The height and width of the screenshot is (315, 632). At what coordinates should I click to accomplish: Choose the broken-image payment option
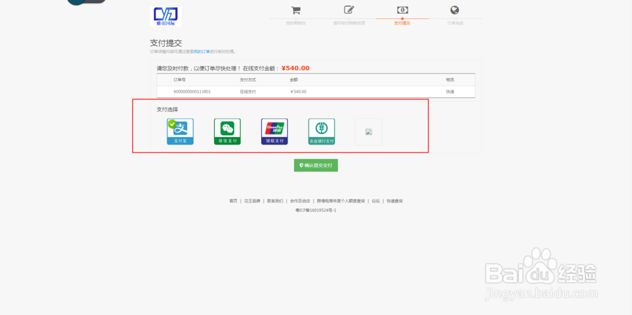pyautogui.click(x=368, y=132)
